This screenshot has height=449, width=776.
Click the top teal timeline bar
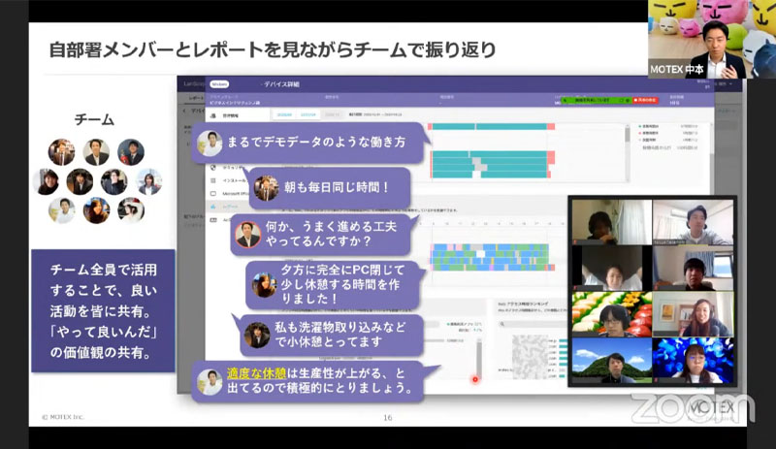pyautogui.click(x=491, y=127)
